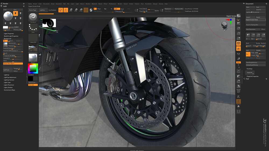269x151 pixels.
Task: Click the lock camera icon on shelf
Action: tap(238, 59)
